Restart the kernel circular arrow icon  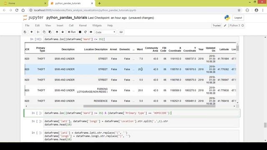click(86, 32)
